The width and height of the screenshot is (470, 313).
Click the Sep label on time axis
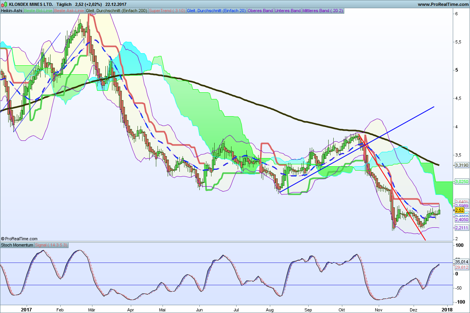pyautogui.click(x=308, y=309)
